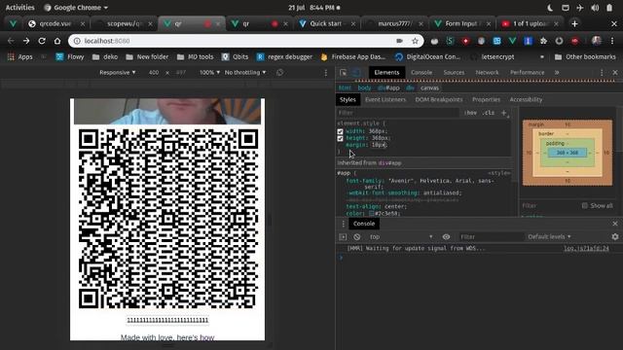Open the clock showing 21 Jul 8:44 PM
Image resolution: width=623 pixels, height=350 pixels.
(313, 8)
